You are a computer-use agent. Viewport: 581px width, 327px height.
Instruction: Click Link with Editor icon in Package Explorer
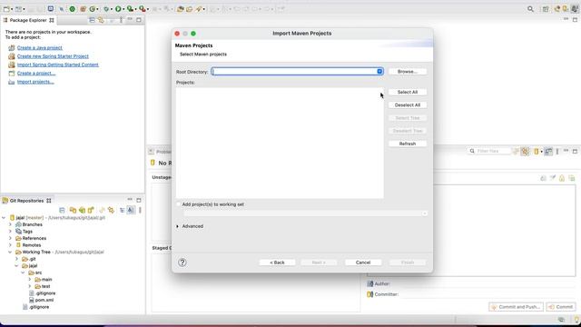(x=101, y=20)
